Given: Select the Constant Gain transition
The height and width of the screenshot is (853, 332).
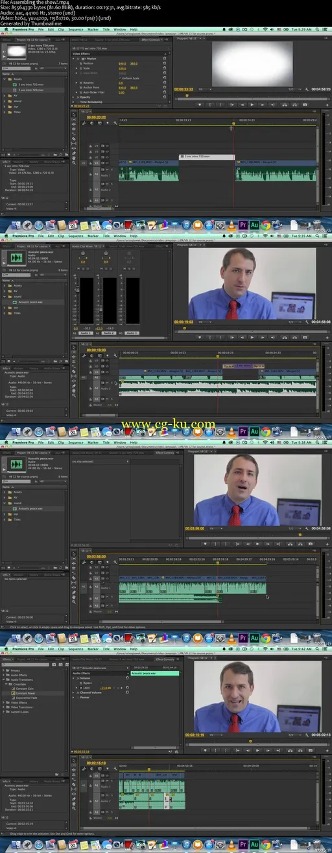Looking at the screenshot, I should [23, 689].
